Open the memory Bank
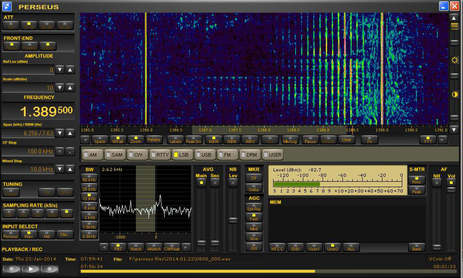The image size is (463, 278). click(417, 247)
